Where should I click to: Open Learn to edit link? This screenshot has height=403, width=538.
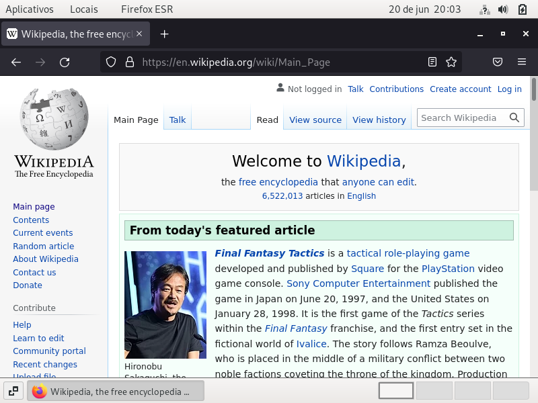point(38,339)
